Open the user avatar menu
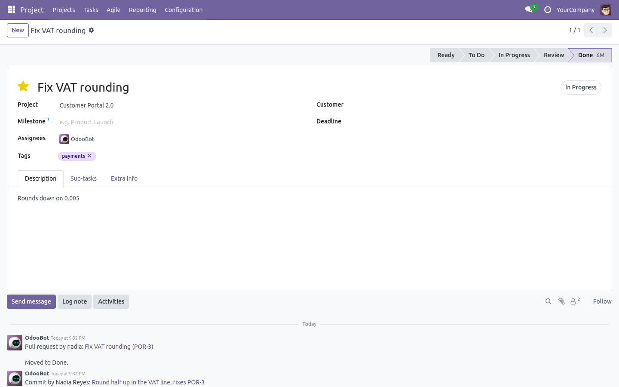The height and width of the screenshot is (387, 619). 606,9
